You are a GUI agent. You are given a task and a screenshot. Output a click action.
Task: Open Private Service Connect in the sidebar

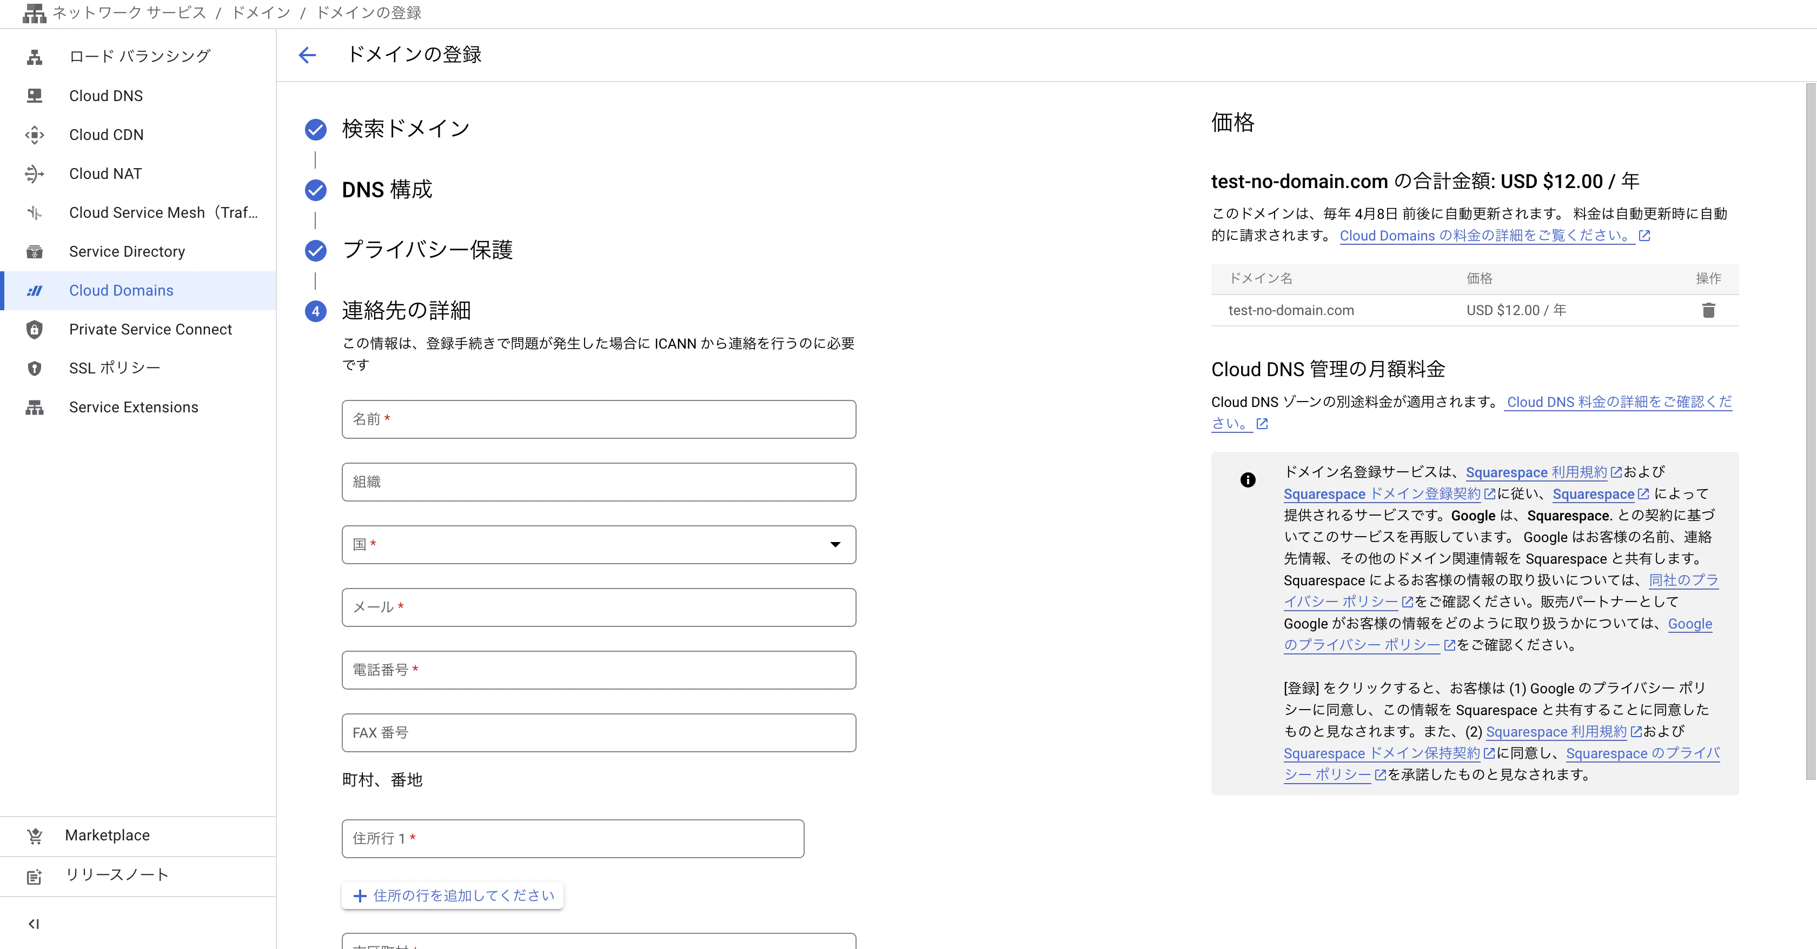click(138, 329)
